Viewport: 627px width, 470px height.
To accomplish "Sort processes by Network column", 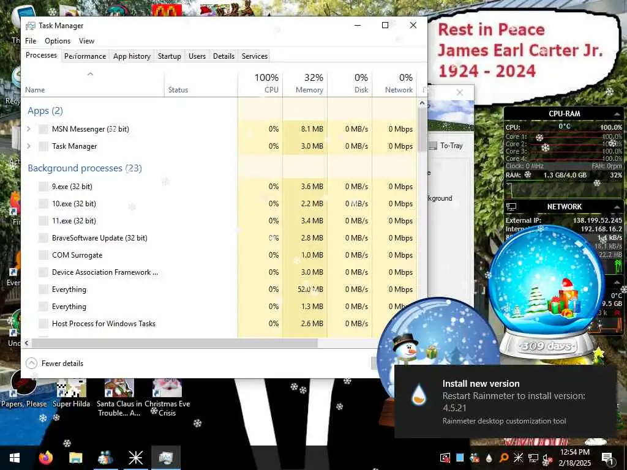I will coord(394,83).
